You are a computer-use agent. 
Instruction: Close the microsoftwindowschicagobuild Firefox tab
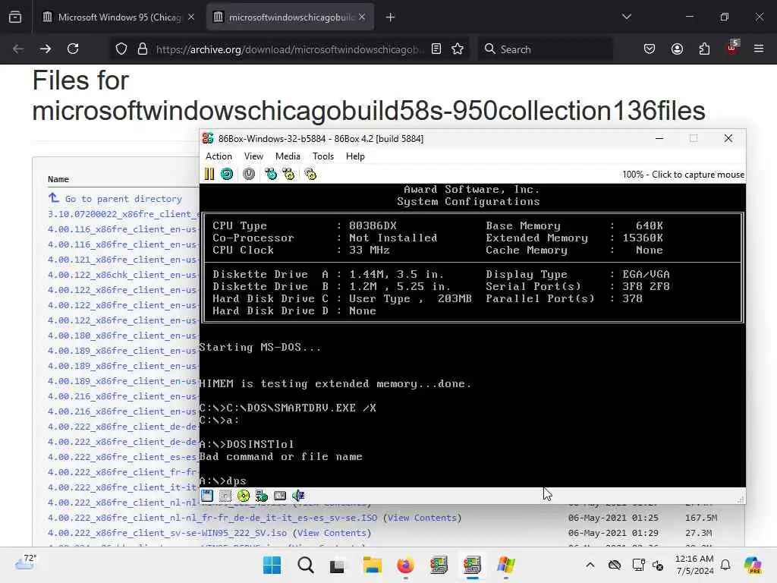pyautogui.click(x=362, y=17)
